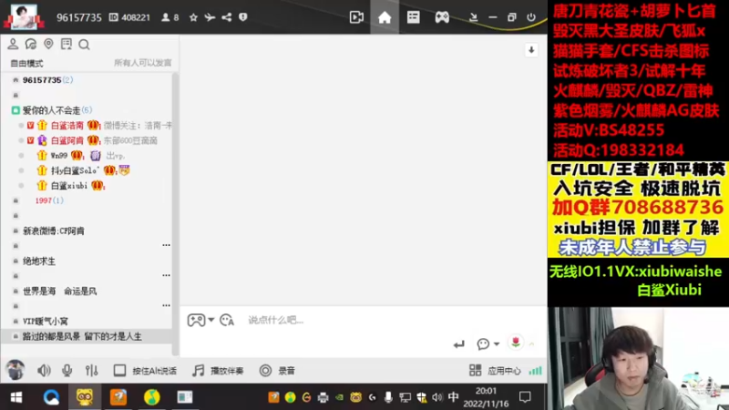729x410 pixels.
Task: Click the channel list scrollbar
Action: coord(175,213)
